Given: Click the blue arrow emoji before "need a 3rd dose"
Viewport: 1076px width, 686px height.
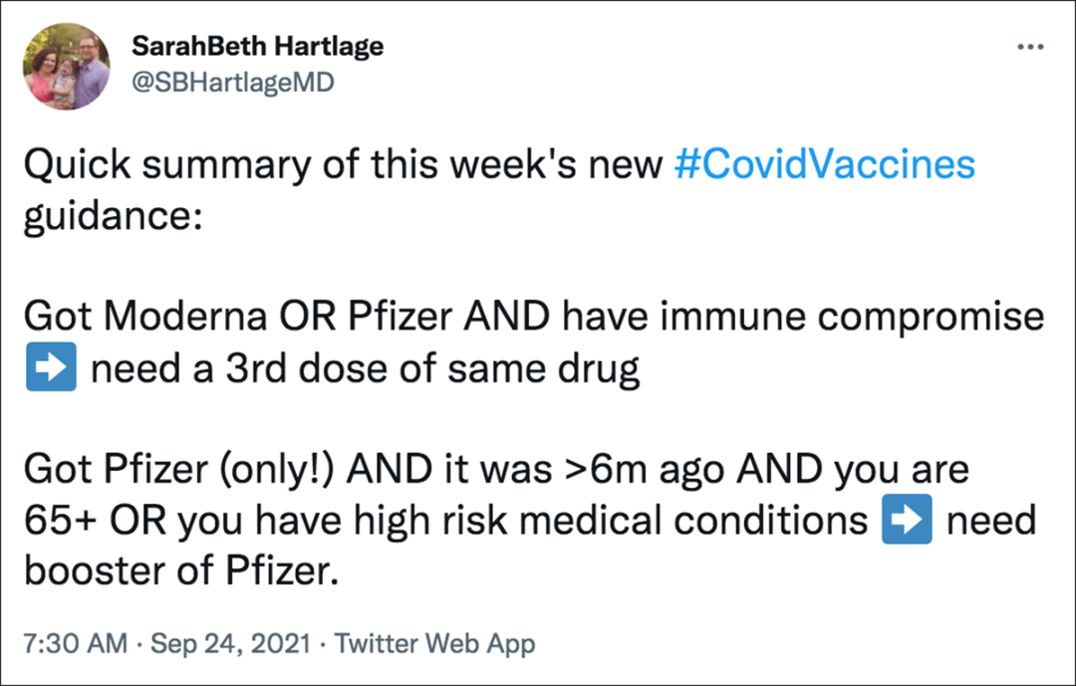Looking at the screenshot, I should [50, 370].
